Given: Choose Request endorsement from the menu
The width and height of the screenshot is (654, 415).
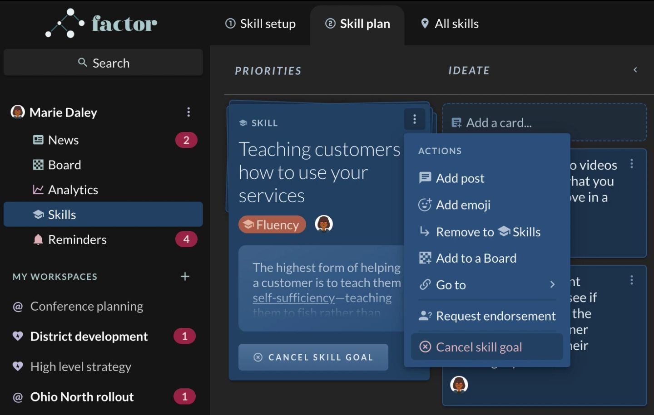Looking at the screenshot, I should (487, 316).
